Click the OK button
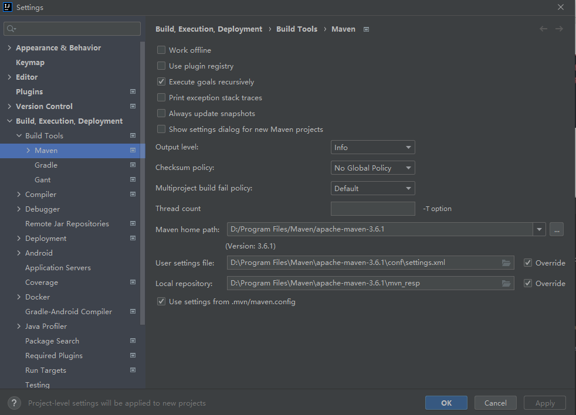This screenshot has width=576, height=415. pyautogui.click(x=446, y=403)
